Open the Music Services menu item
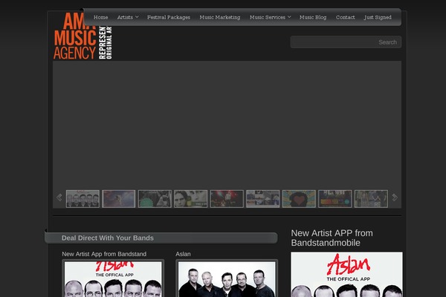Screen dimensions: 446x297 point(268,17)
